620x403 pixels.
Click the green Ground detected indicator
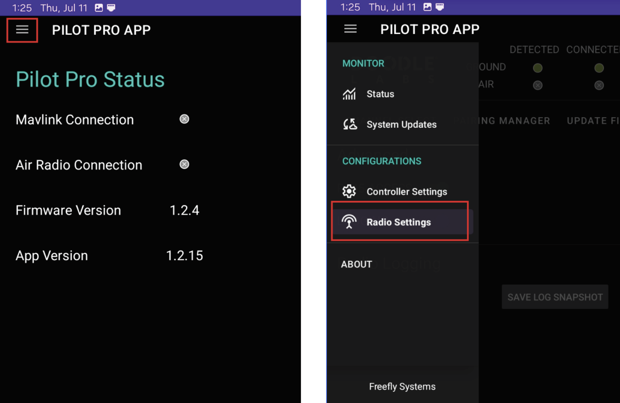pyautogui.click(x=538, y=68)
